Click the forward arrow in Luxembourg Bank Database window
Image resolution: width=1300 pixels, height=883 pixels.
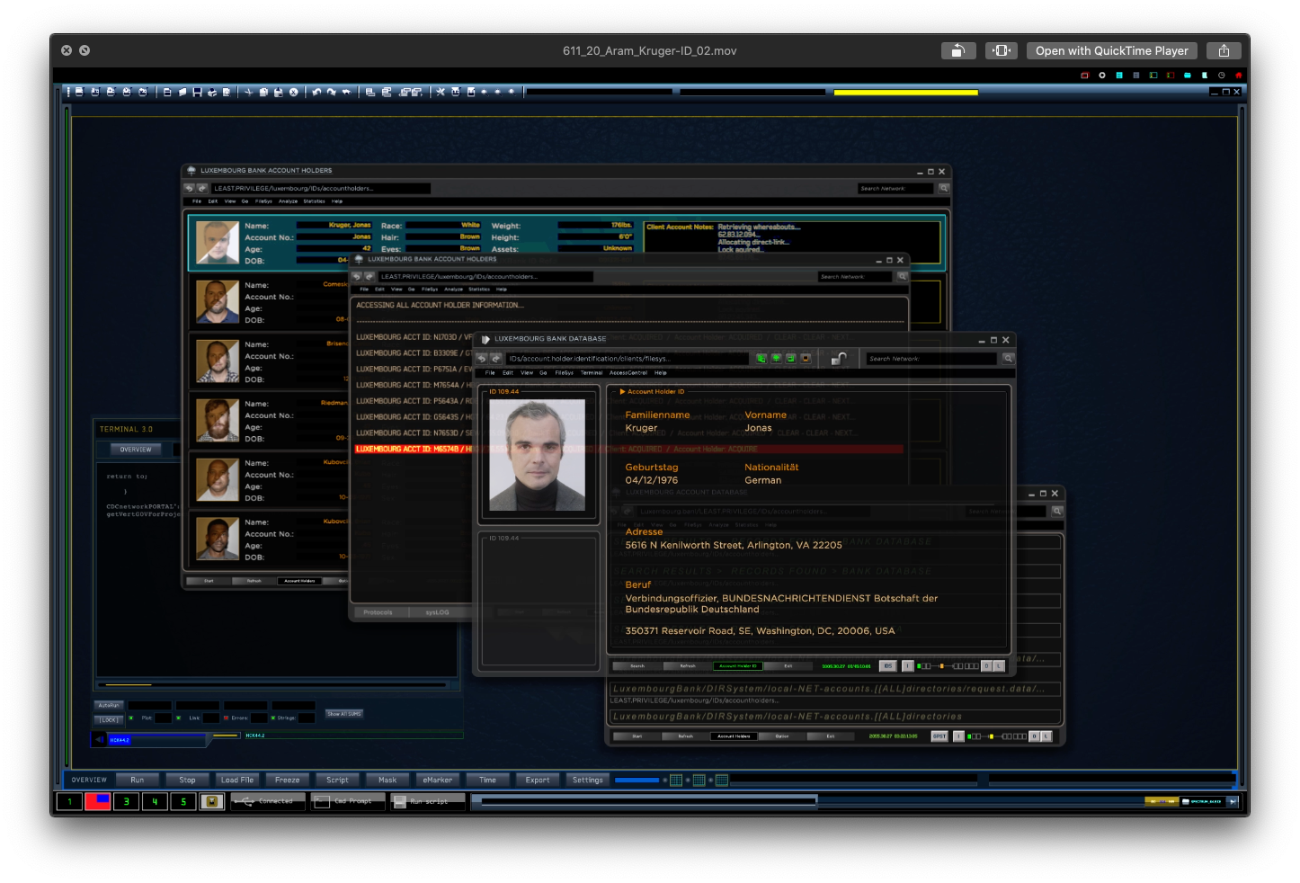[496, 358]
